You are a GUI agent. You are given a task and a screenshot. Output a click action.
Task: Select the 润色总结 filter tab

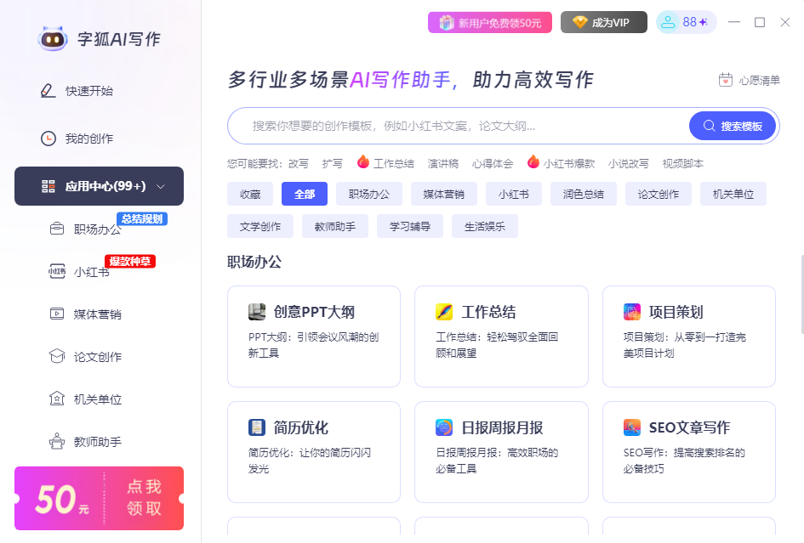[x=584, y=194]
